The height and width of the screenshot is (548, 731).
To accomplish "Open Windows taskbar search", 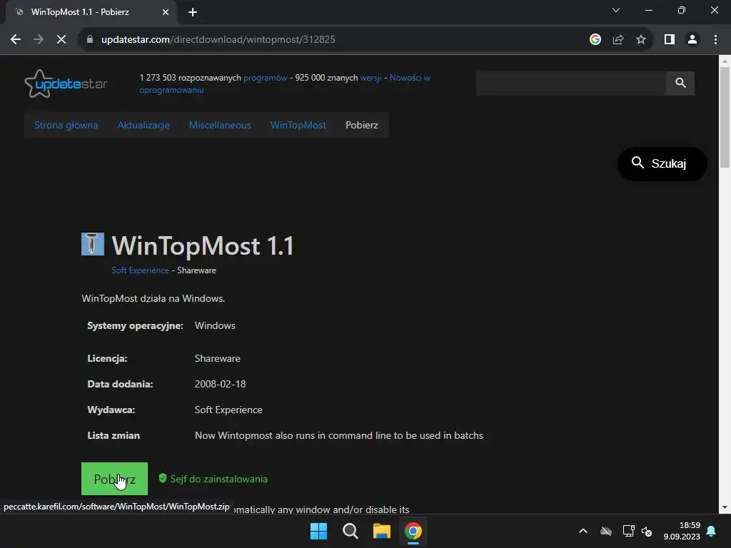I will click(350, 531).
